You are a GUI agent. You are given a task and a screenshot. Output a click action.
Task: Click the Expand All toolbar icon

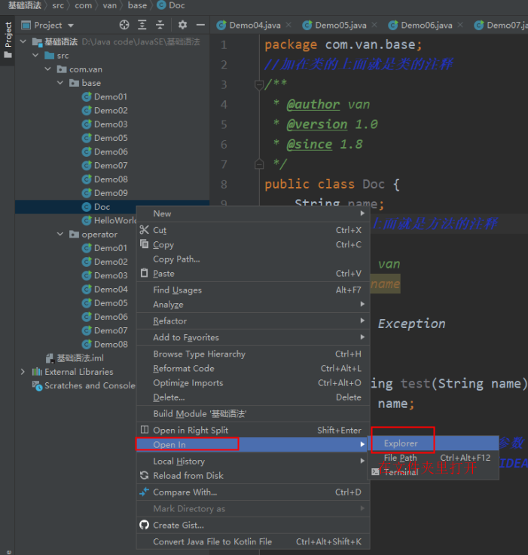coord(142,25)
